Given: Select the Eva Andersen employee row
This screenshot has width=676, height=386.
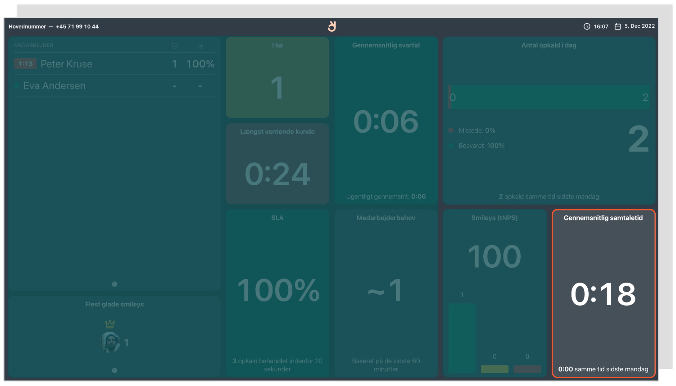Looking at the screenshot, I should [x=114, y=86].
